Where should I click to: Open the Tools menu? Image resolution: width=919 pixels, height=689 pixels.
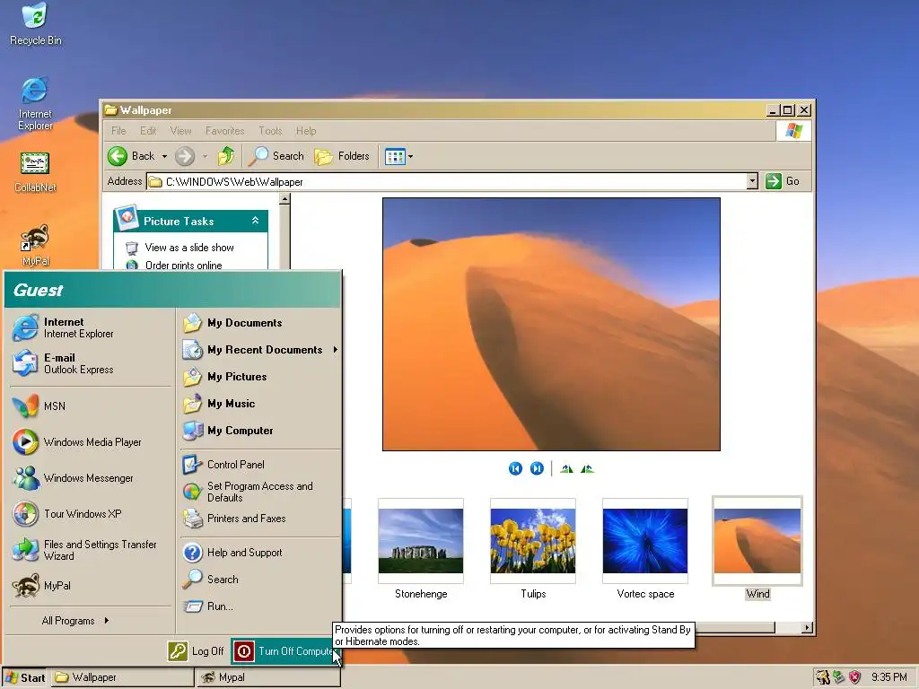coord(270,131)
